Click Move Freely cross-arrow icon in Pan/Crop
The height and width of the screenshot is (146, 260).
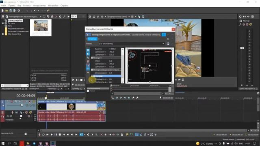88,73
